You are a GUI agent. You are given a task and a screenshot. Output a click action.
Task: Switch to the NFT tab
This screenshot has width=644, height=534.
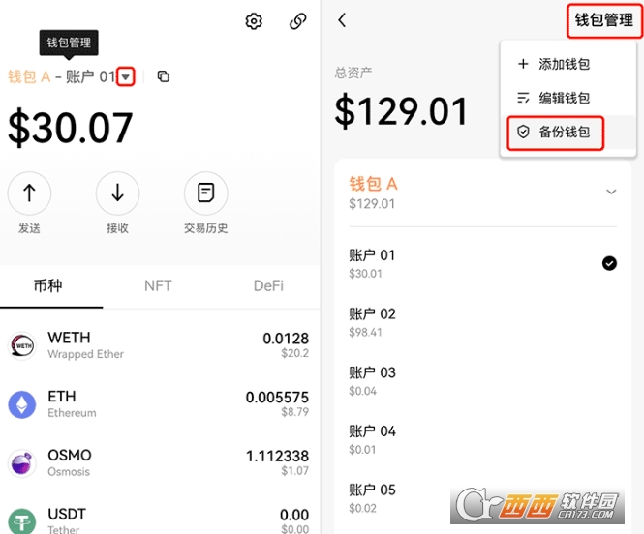pyautogui.click(x=158, y=285)
